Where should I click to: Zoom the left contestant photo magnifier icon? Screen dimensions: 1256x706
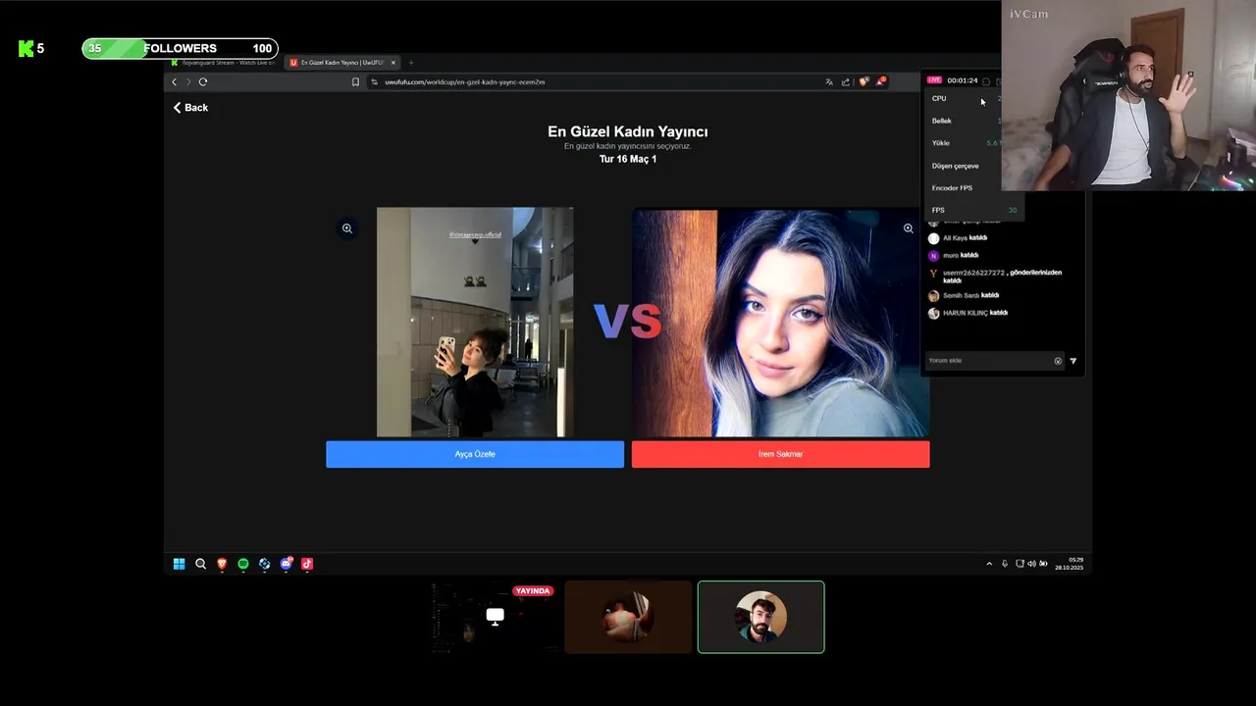click(347, 228)
